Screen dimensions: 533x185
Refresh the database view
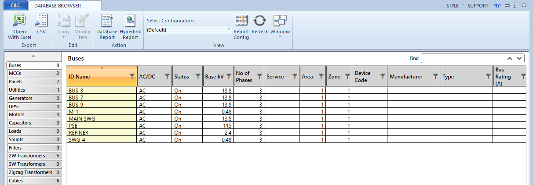point(260,25)
